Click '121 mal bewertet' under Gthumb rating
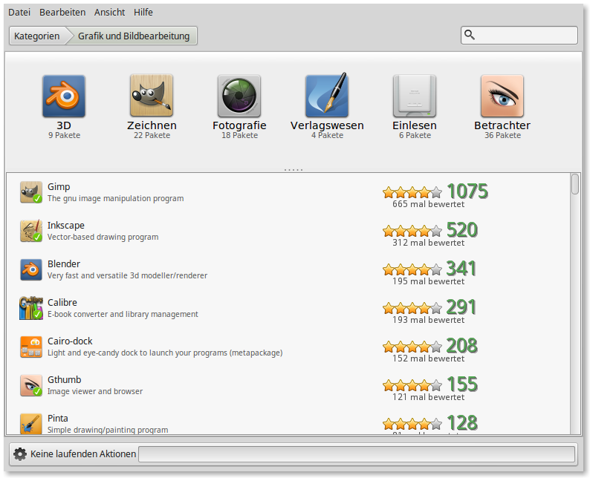Viewport: 590px width, 478px height. (x=428, y=397)
